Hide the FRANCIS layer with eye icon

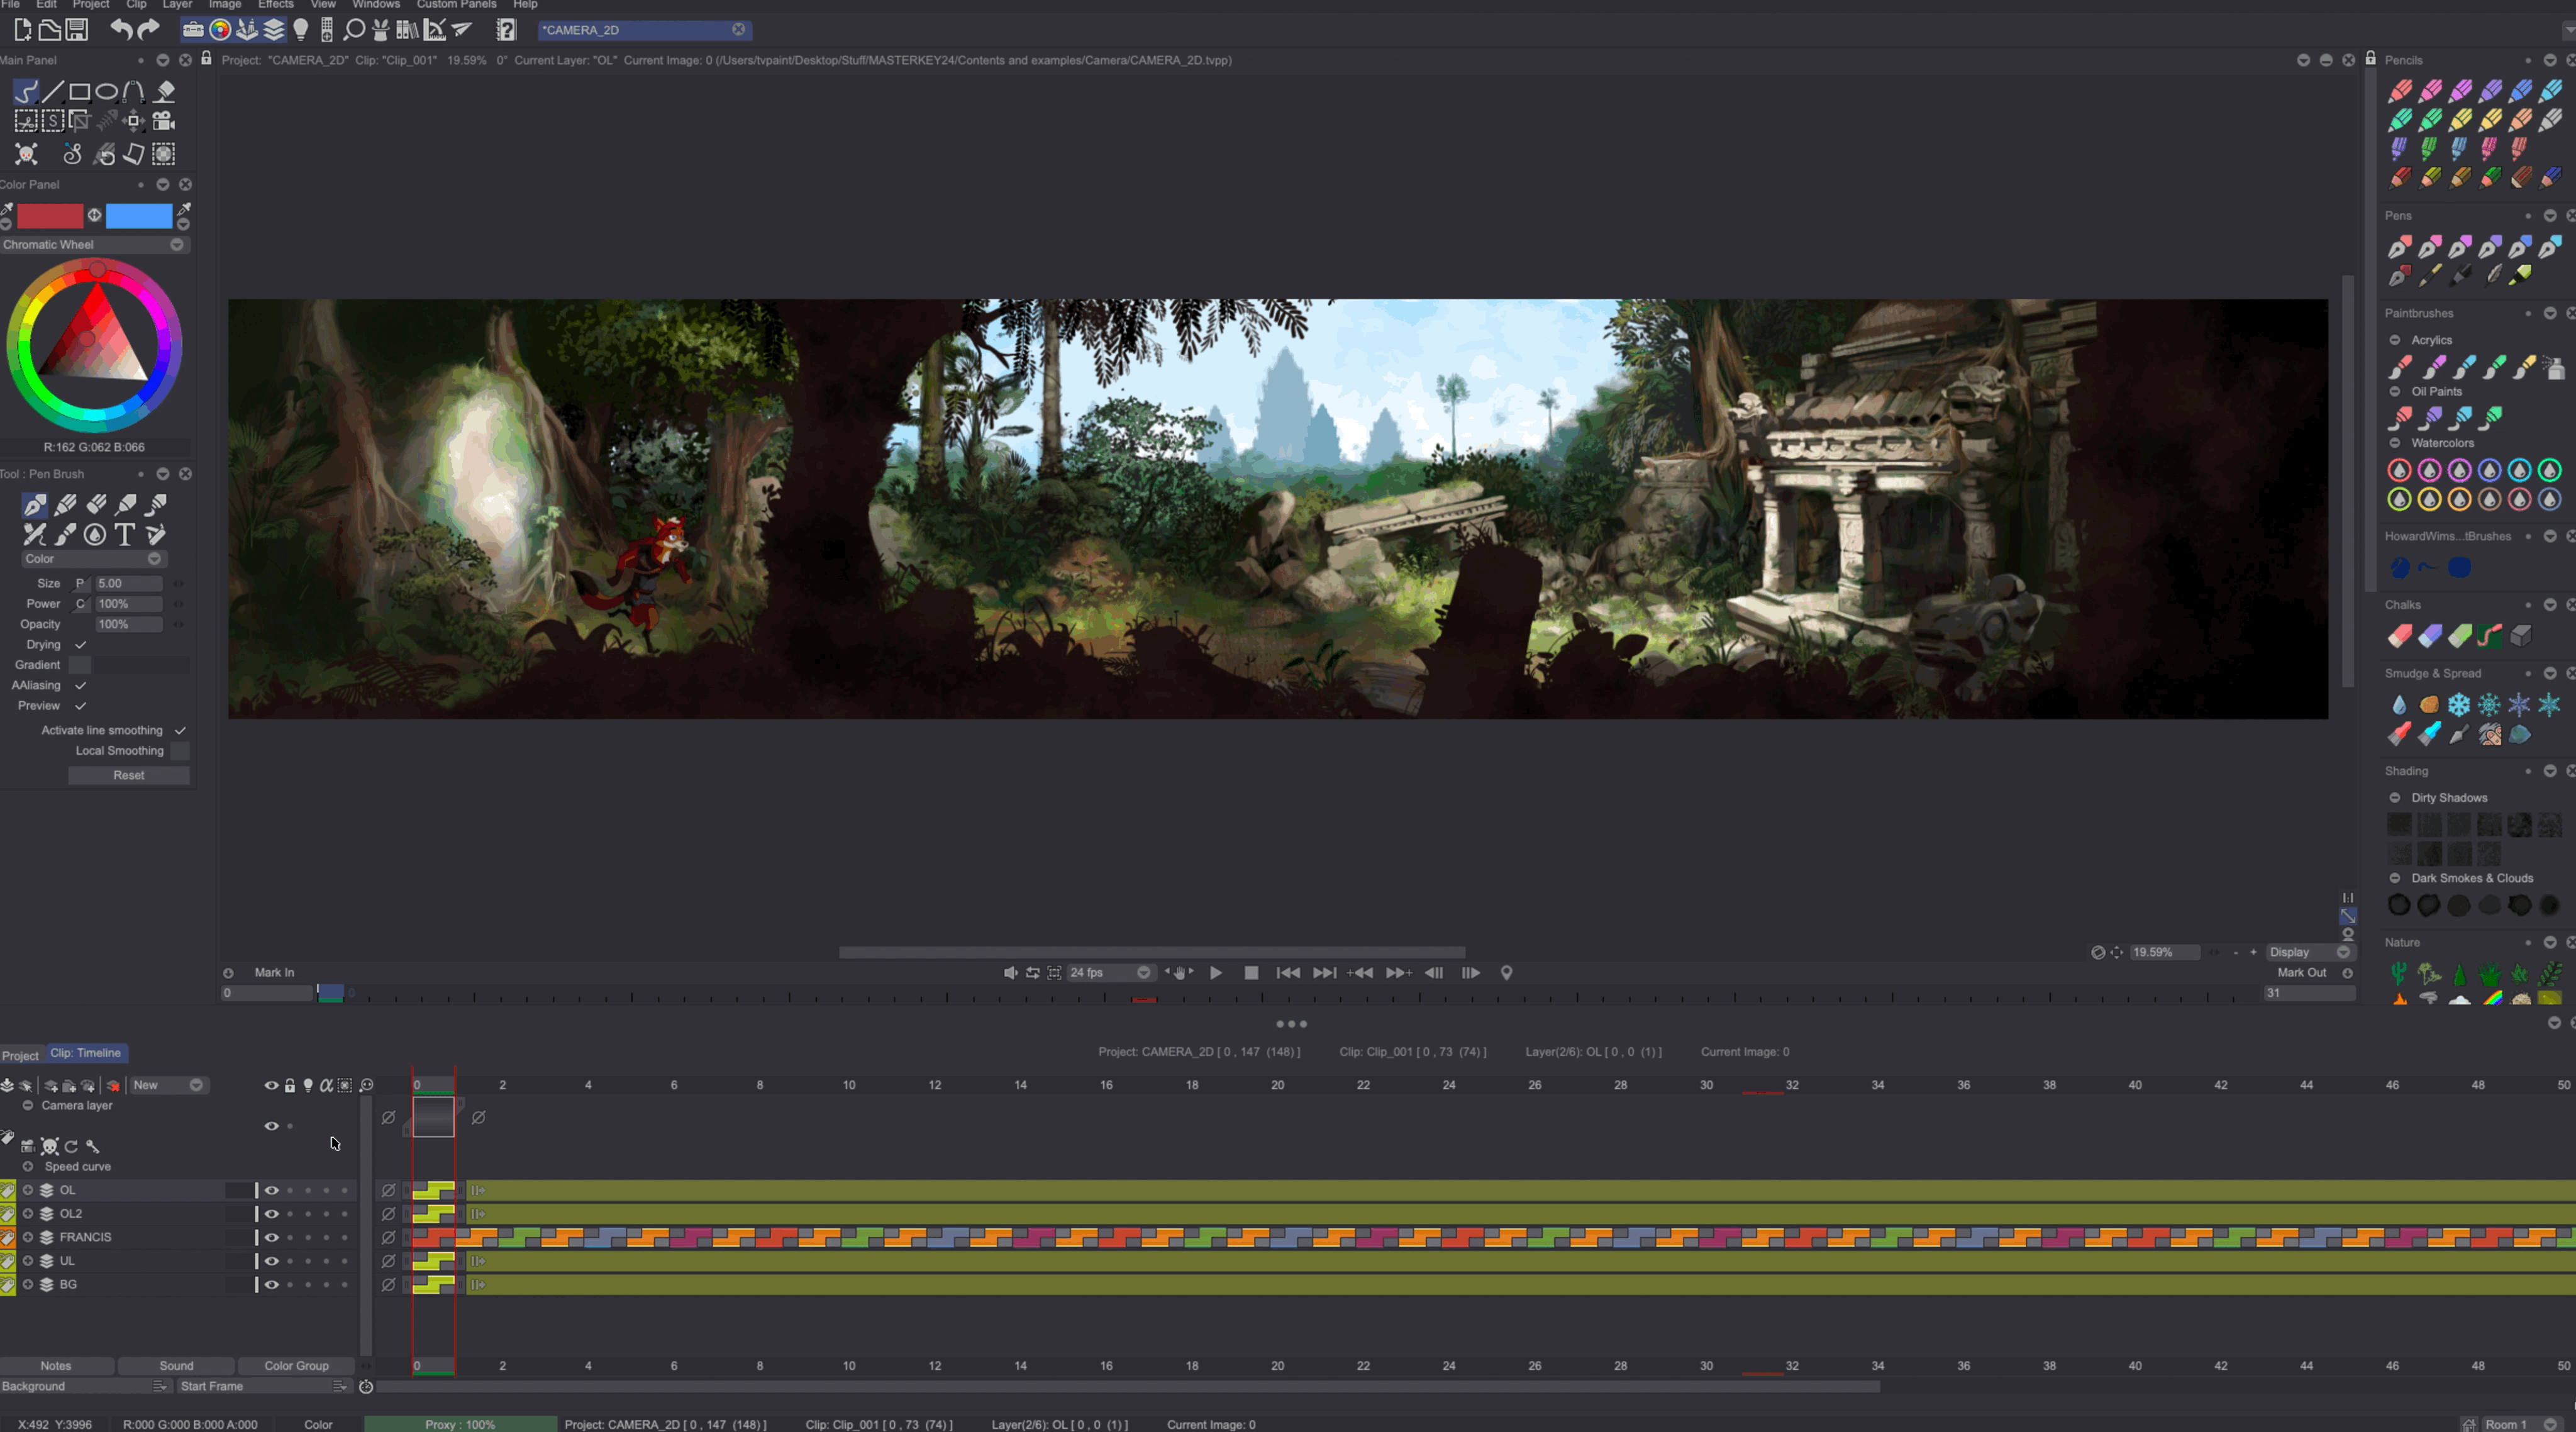tap(271, 1238)
